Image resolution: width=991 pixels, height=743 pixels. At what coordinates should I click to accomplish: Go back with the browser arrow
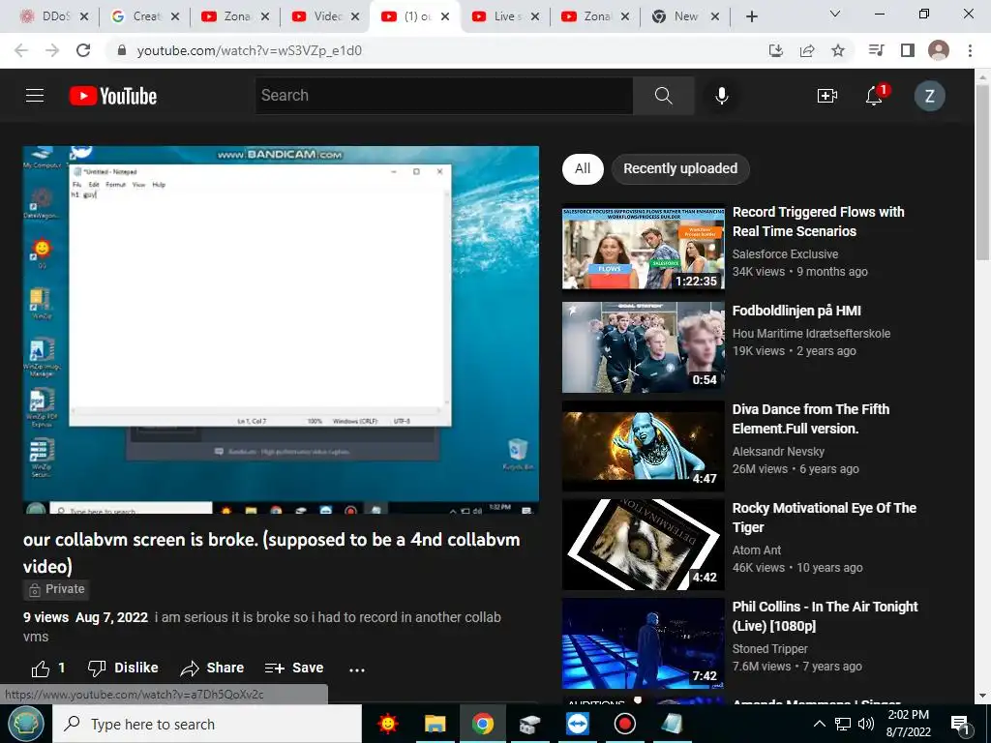(21, 50)
